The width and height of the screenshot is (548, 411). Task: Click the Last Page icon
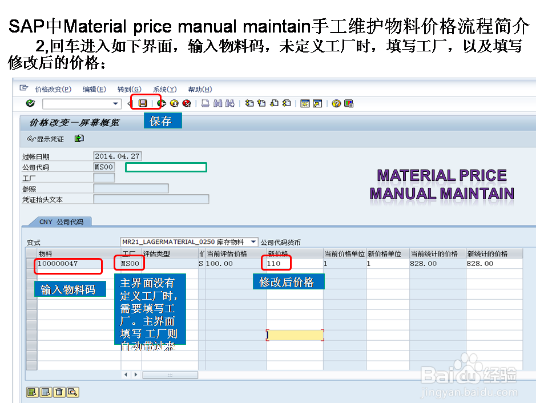(x=287, y=103)
